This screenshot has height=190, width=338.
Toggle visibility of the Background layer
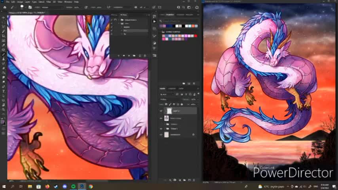(x=161, y=135)
